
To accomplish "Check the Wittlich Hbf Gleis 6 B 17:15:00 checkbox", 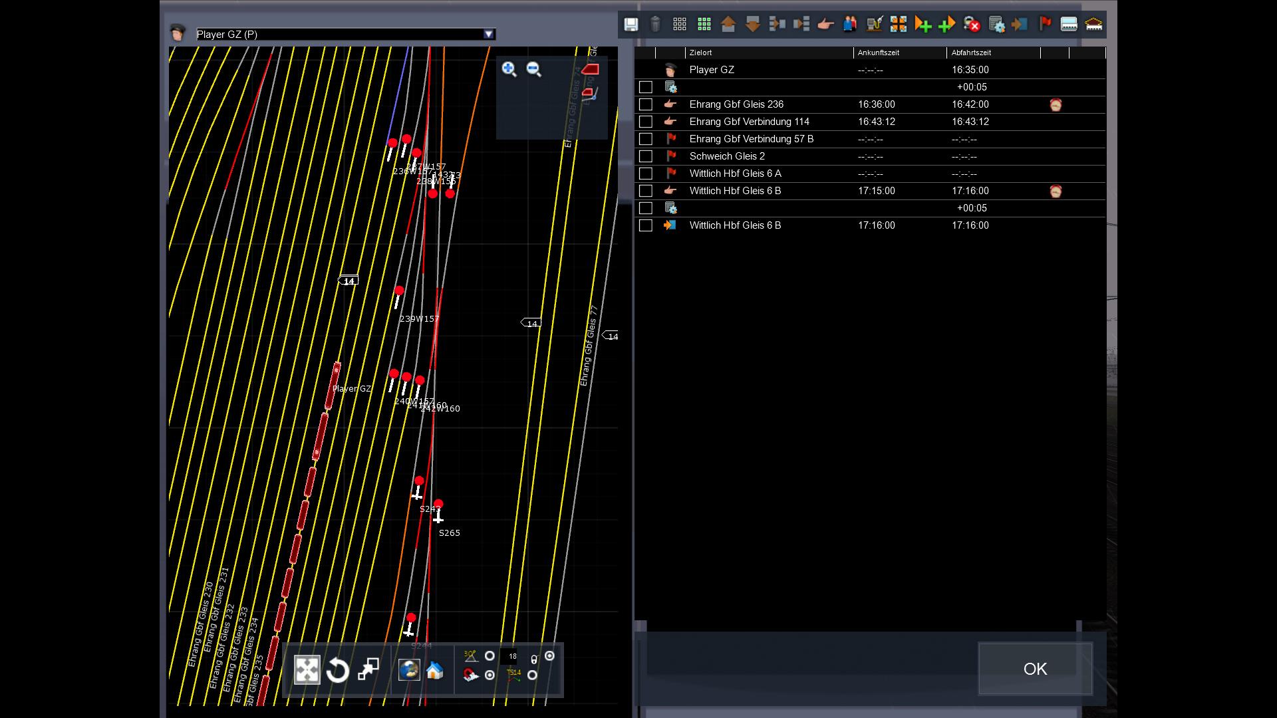I will (x=645, y=191).
